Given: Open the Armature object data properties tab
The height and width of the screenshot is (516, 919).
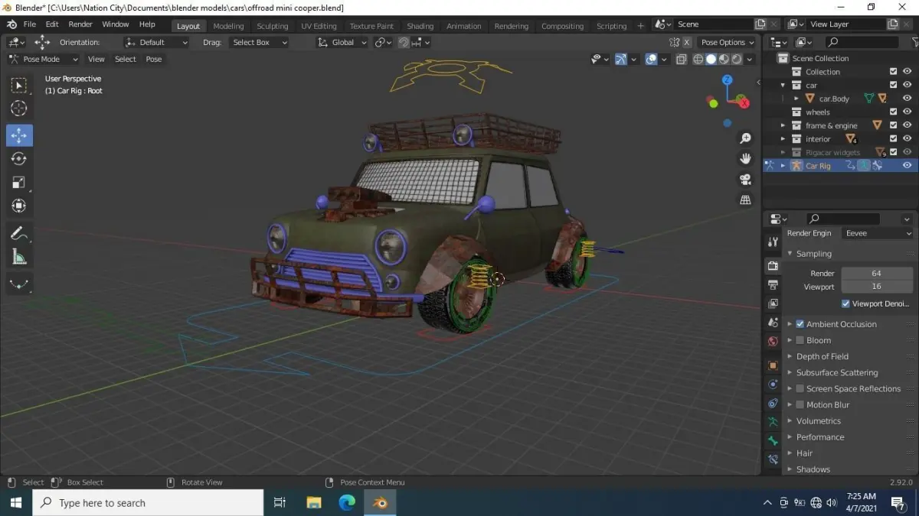Looking at the screenshot, I should (773, 422).
